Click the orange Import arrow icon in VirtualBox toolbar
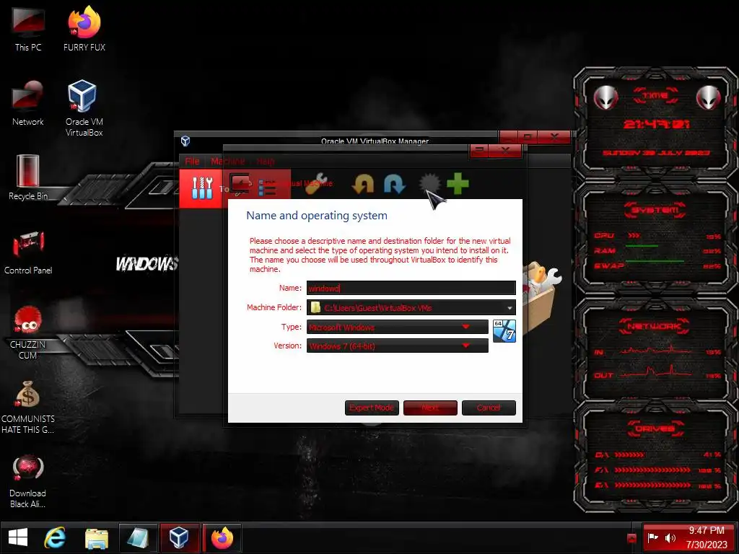Viewport: 739px width, 554px height. (x=363, y=184)
